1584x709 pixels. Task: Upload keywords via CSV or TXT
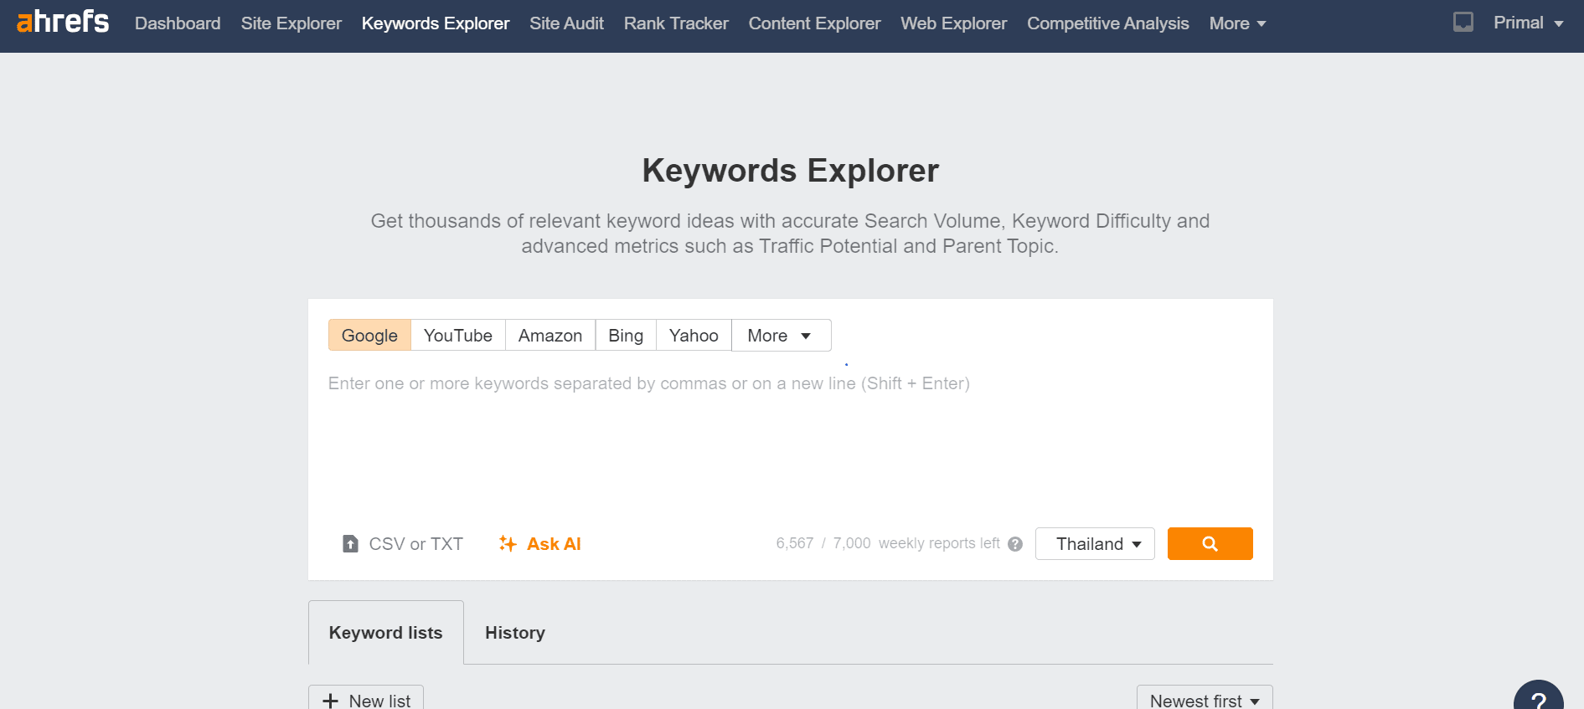tap(403, 544)
